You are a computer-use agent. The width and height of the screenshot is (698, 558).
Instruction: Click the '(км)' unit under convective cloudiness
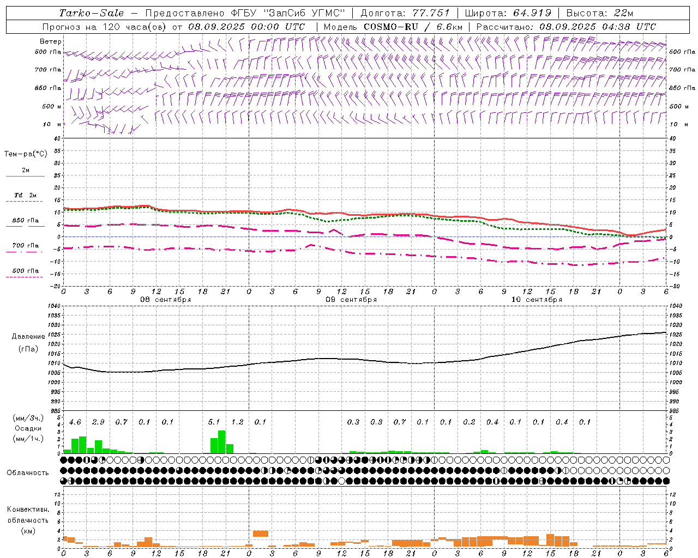click(x=28, y=530)
